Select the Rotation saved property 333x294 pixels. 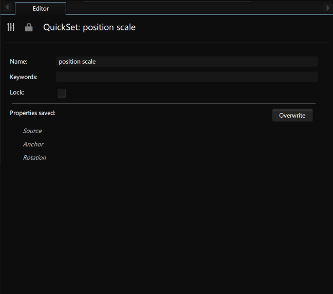34,158
